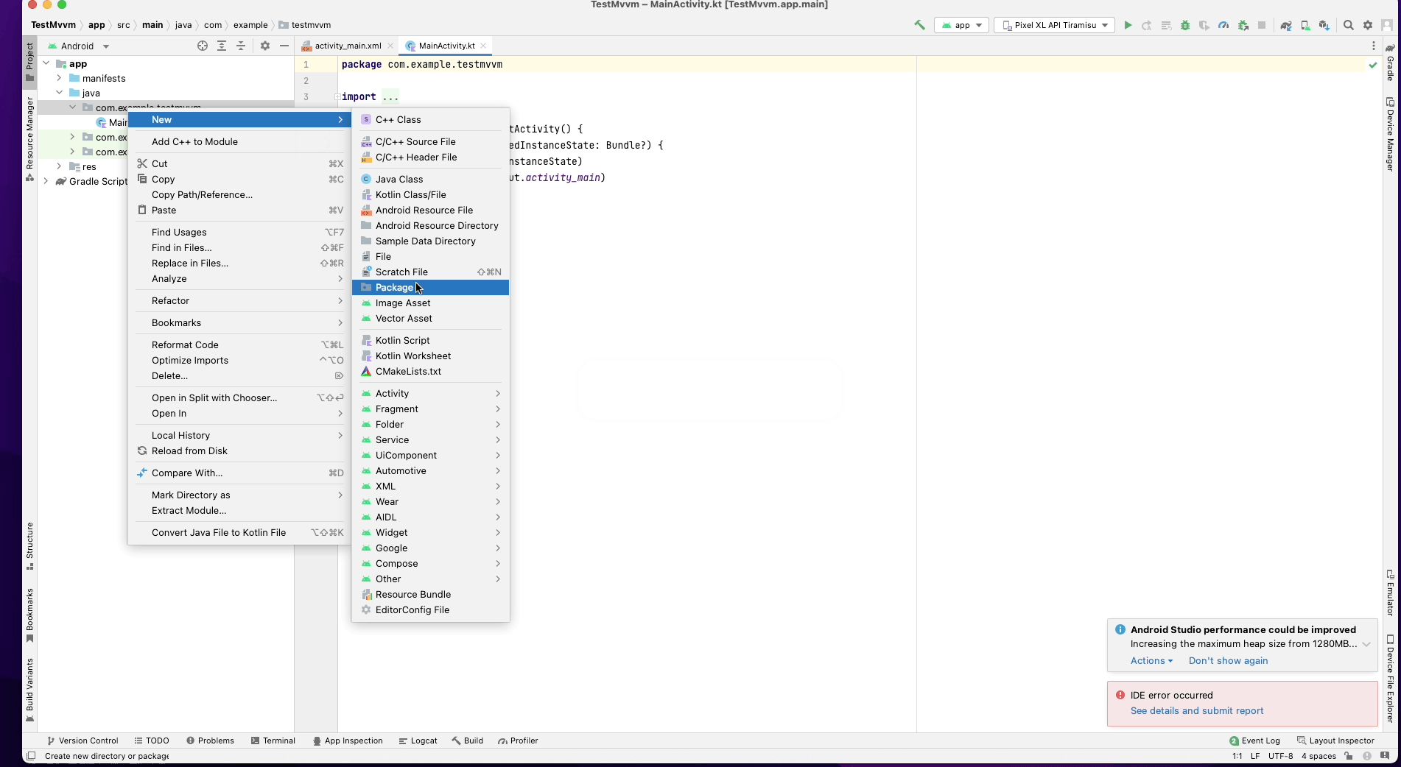Open the Logcat tool window button

pos(418,741)
